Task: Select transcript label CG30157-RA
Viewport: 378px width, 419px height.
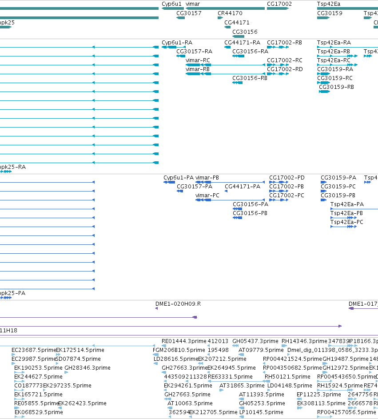Action: [x=194, y=52]
